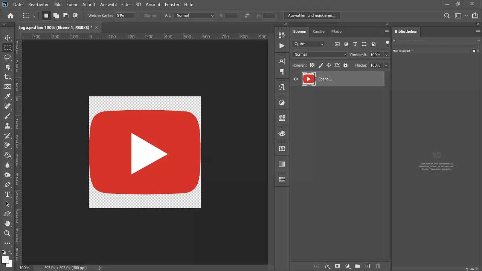Open the Deckkraft value dropdown
This screenshot has width=482, height=271.
pos(386,54)
